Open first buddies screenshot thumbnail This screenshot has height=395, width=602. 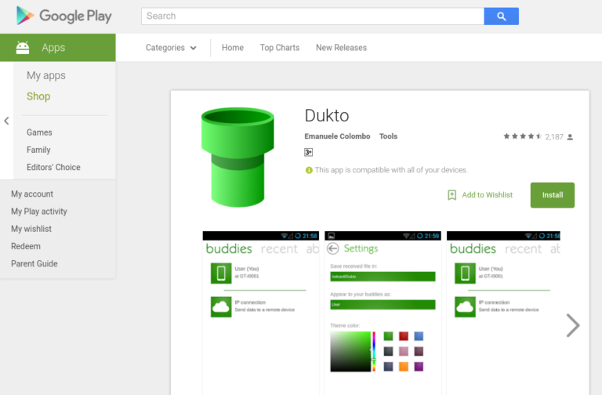(x=261, y=313)
